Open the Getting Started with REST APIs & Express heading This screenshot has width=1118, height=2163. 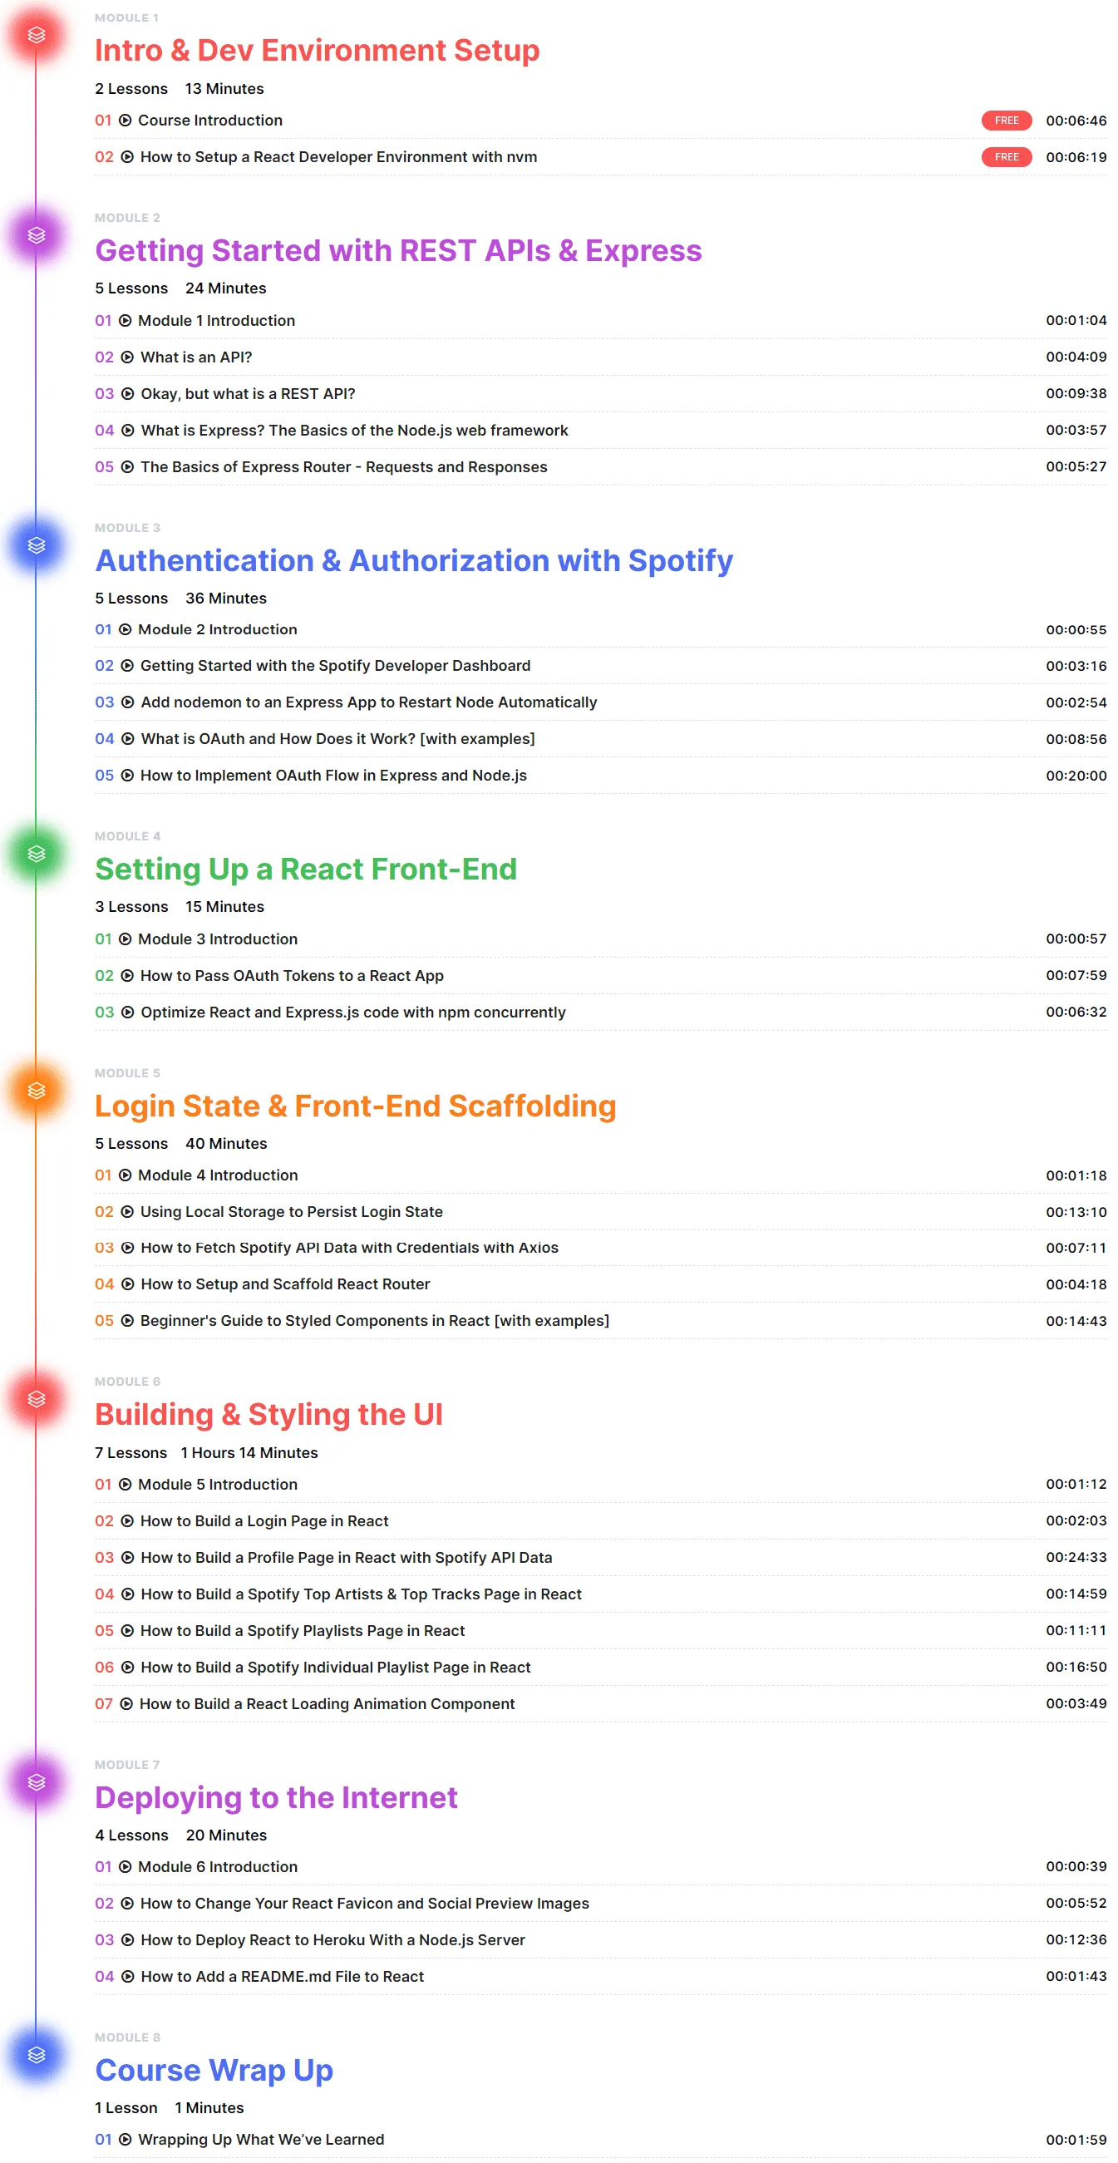(398, 250)
